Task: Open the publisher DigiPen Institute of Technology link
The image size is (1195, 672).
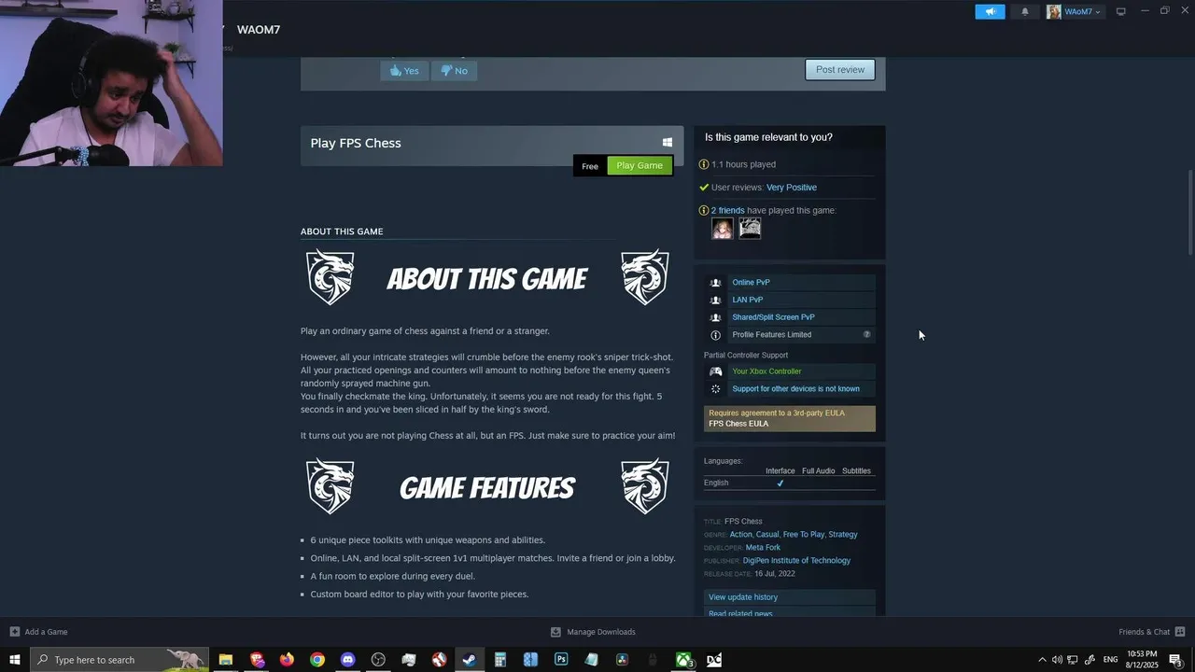Action: (x=796, y=561)
